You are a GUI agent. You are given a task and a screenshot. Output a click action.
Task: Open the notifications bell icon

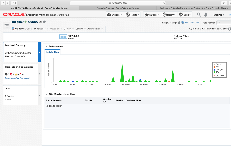pyautogui.click(x=206, y=15)
